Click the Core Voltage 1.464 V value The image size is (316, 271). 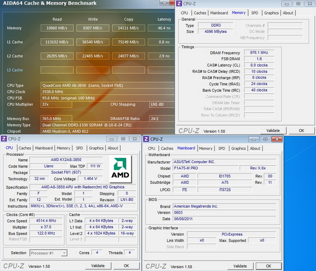click(x=90, y=178)
